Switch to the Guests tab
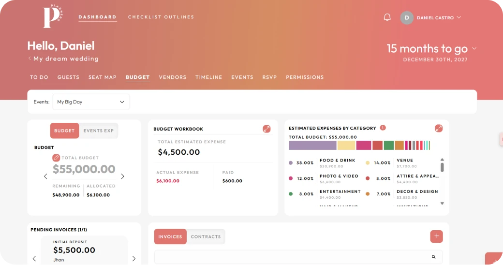The height and width of the screenshot is (265, 503). click(x=68, y=77)
